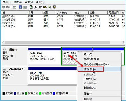Click the magnifier explore toolbar icon

[50, 7]
